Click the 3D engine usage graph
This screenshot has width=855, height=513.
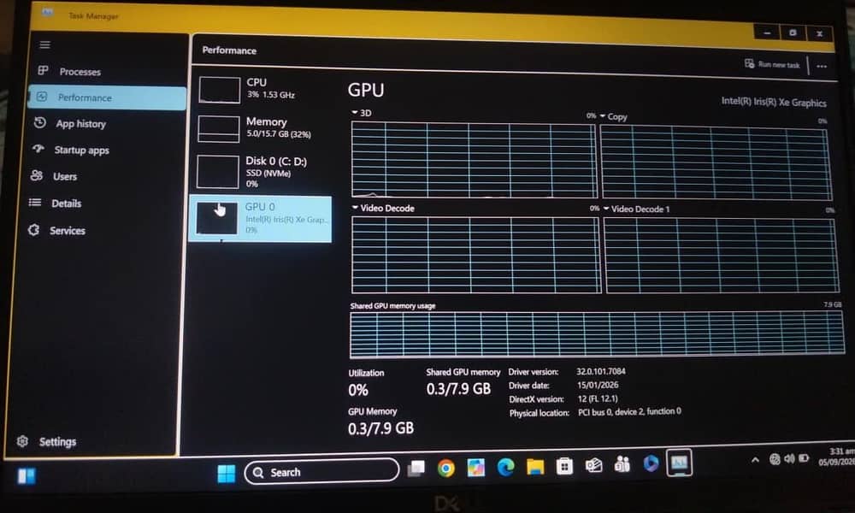(474, 160)
